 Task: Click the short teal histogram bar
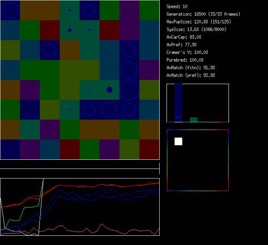pyautogui.click(x=194, y=120)
